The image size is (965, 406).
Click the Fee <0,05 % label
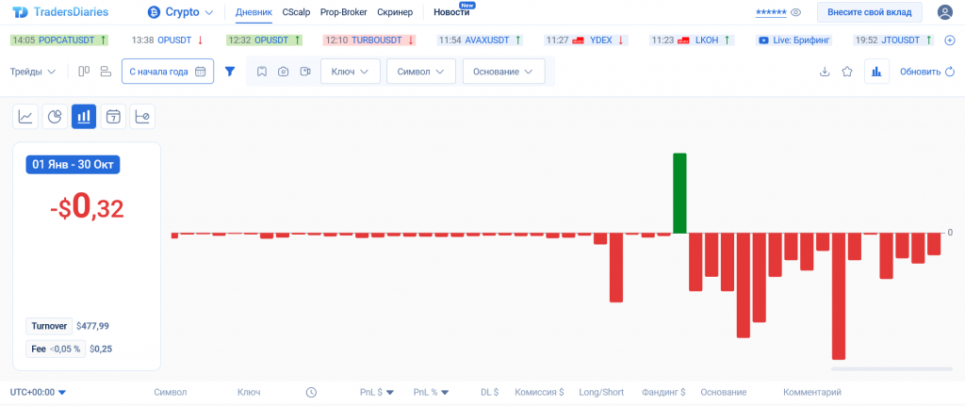pos(56,349)
